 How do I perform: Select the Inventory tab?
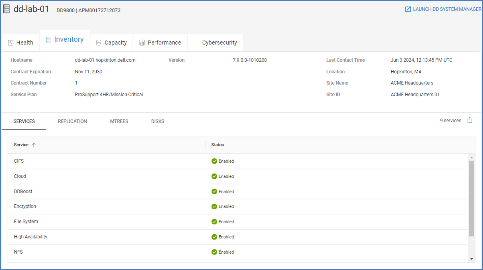65,40
